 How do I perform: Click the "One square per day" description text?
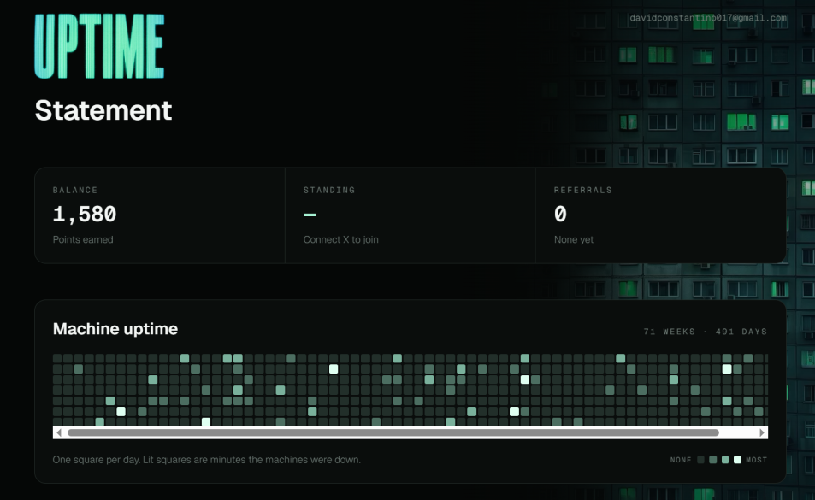pos(206,460)
